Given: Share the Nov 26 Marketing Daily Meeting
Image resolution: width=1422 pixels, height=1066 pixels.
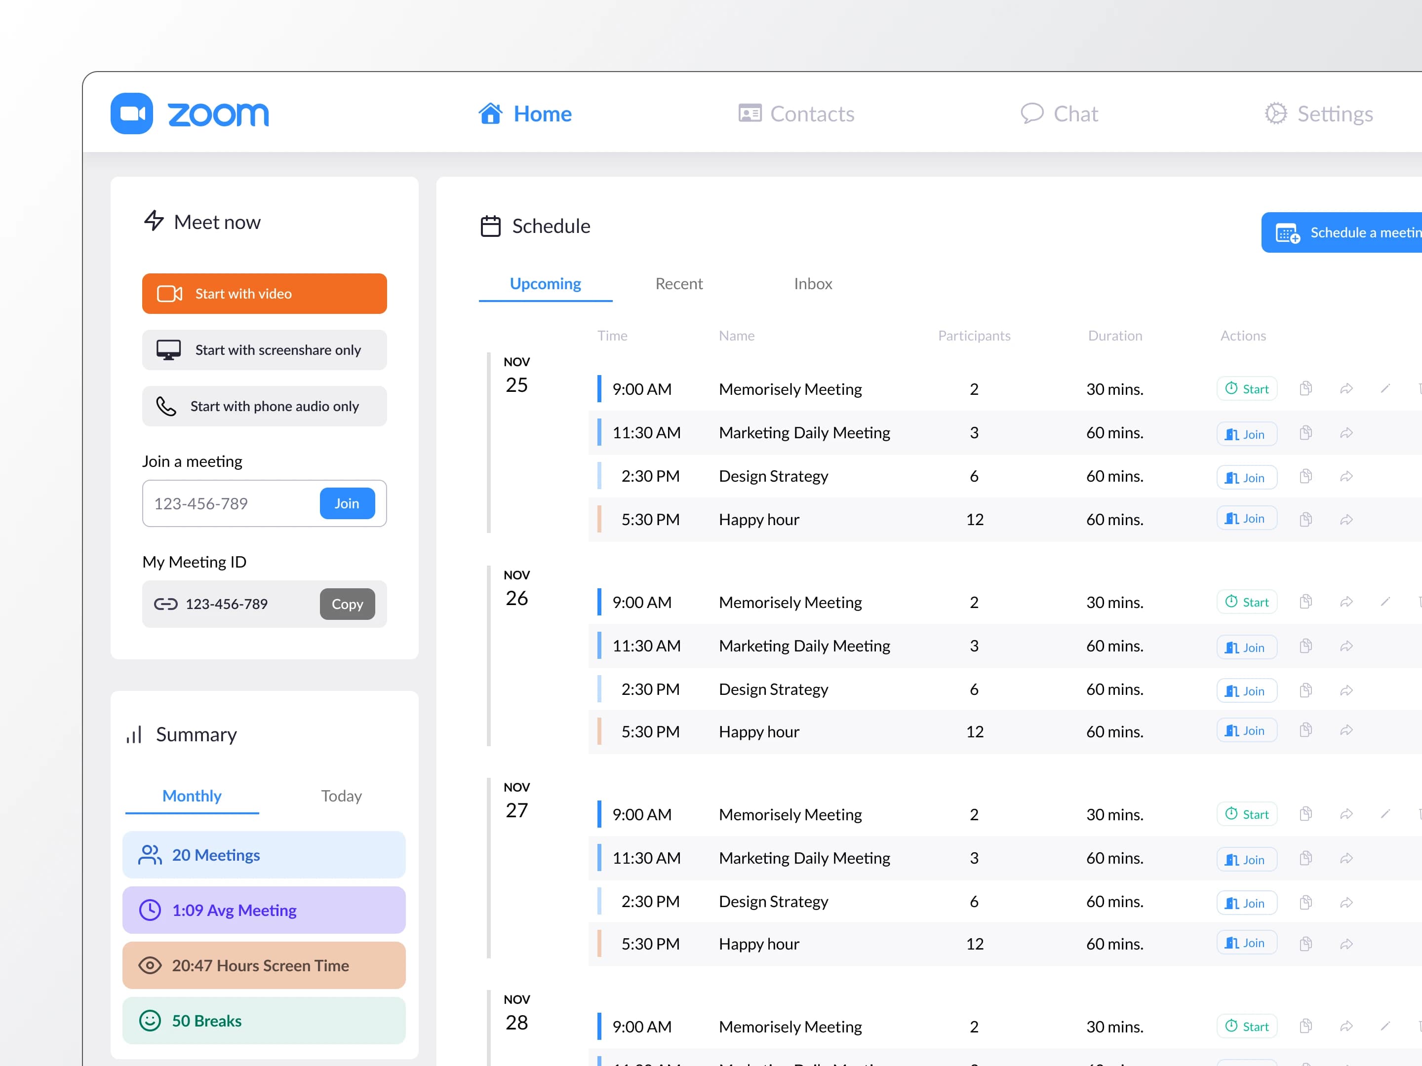Looking at the screenshot, I should 1346,647.
